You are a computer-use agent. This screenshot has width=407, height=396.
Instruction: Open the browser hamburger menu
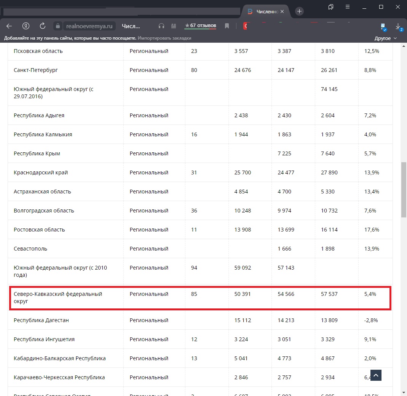pos(348,7)
